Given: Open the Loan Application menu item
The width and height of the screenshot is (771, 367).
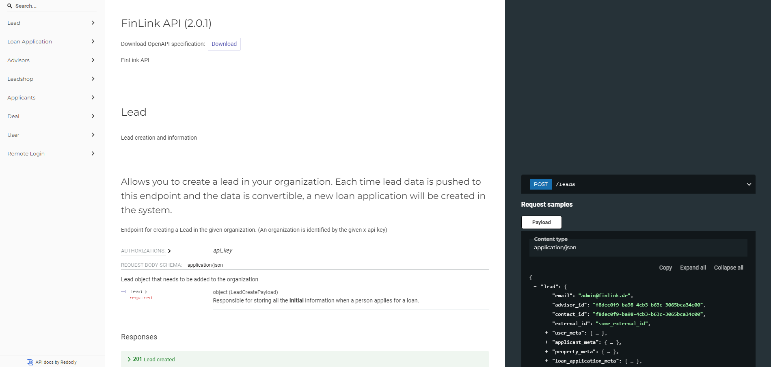Looking at the screenshot, I should pos(52,41).
